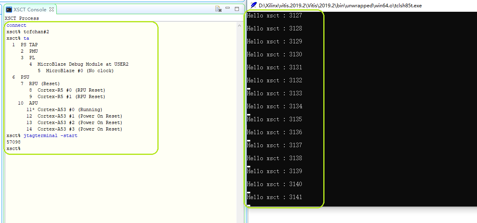
Task: Click the 'xsct% ta' command line
Action: coord(18,39)
